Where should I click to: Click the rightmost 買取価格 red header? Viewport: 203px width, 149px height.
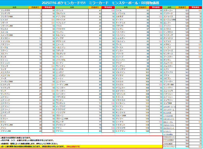coord(195,7)
